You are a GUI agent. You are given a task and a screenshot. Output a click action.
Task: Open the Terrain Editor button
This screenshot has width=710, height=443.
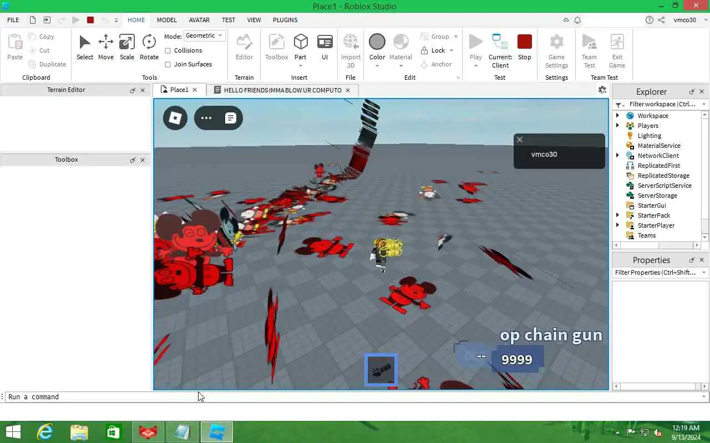click(244, 47)
